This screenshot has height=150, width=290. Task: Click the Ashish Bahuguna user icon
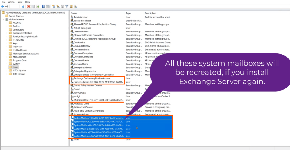click(x=72, y=28)
